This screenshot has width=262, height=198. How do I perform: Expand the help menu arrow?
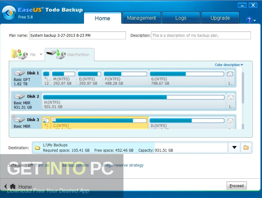(x=255, y=20)
